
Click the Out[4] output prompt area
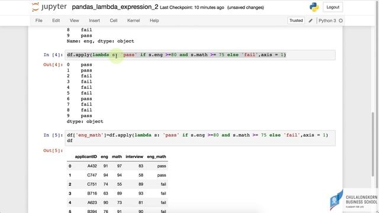pyautogui.click(x=53, y=64)
